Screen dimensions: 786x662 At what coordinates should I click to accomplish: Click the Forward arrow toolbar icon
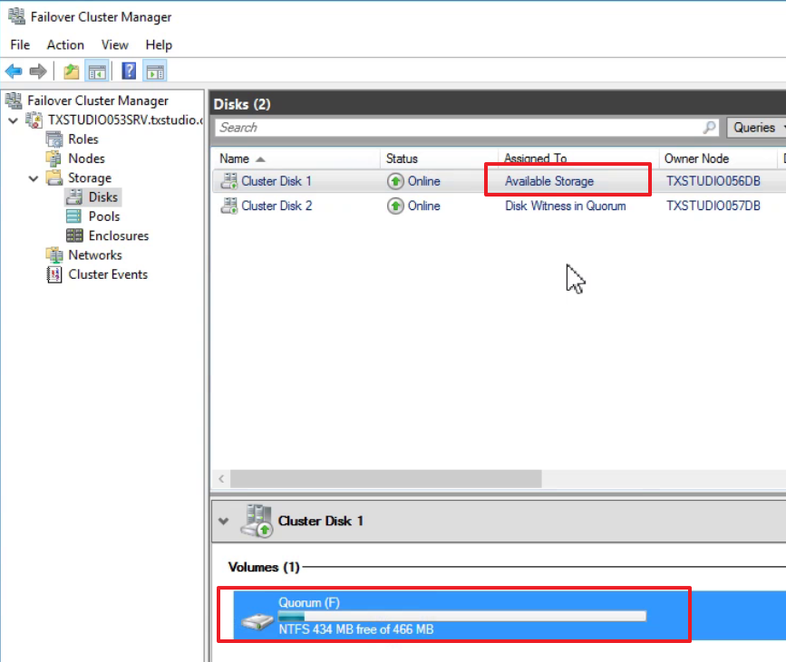coord(38,72)
